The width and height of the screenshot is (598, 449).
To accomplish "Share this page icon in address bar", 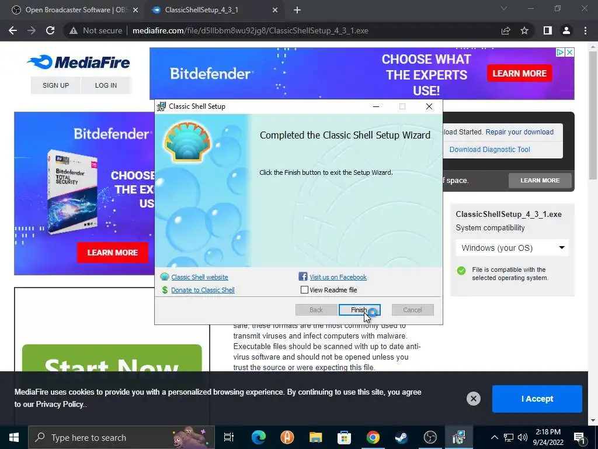I will tap(506, 30).
